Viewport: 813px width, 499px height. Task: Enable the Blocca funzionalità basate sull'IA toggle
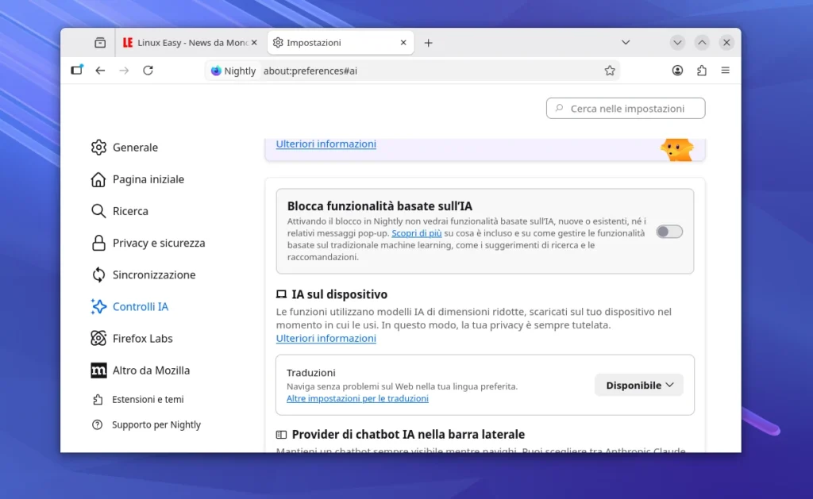click(669, 231)
